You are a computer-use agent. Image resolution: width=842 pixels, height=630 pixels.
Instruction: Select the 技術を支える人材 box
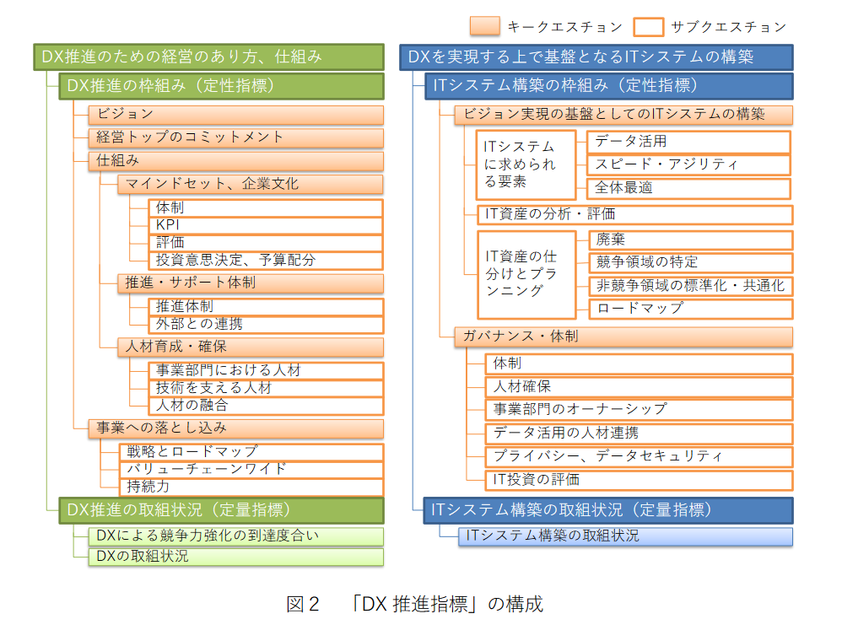(266, 388)
